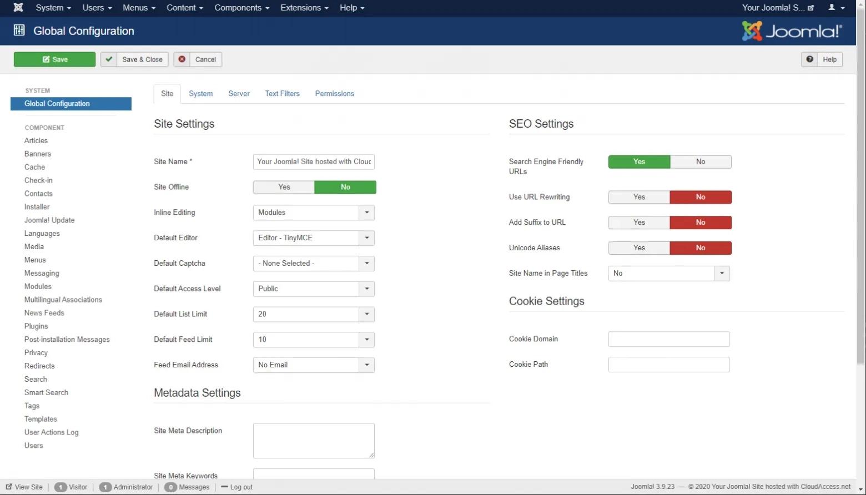Switch to the Text Filters tab
The height and width of the screenshot is (495, 866).
[x=282, y=93]
